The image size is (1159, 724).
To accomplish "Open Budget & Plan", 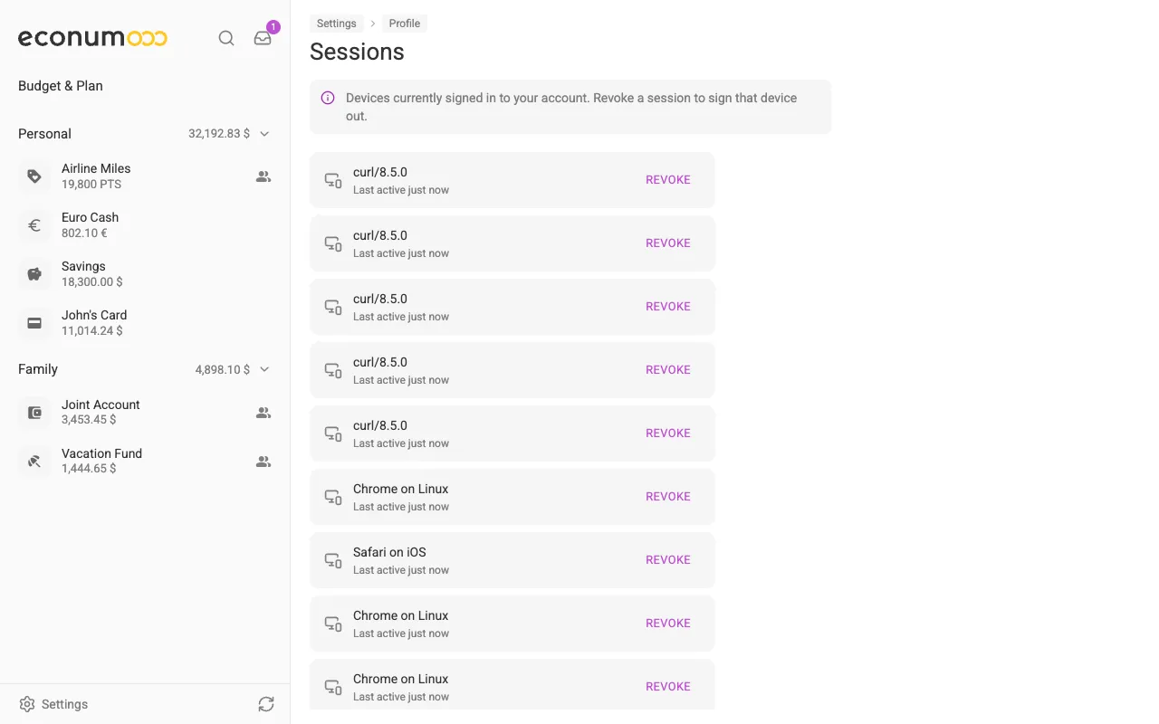I will pos(61,86).
